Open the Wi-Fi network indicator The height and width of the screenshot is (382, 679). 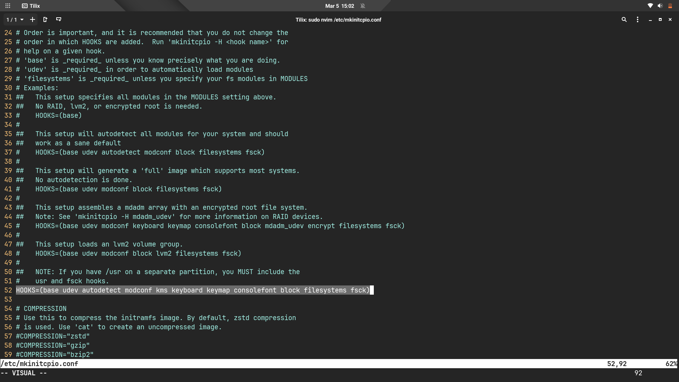pos(650,6)
